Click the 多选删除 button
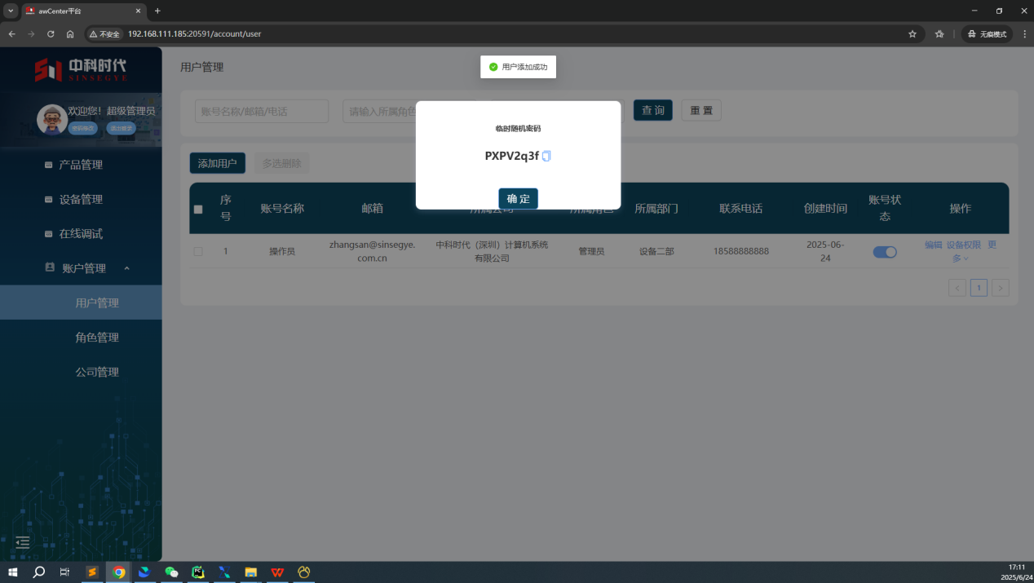This screenshot has height=583, width=1034. [x=281, y=163]
